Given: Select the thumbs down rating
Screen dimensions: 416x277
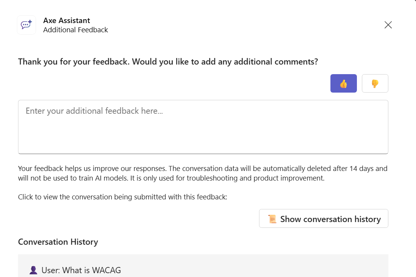Looking at the screenshot, I should tap(375, 83).
